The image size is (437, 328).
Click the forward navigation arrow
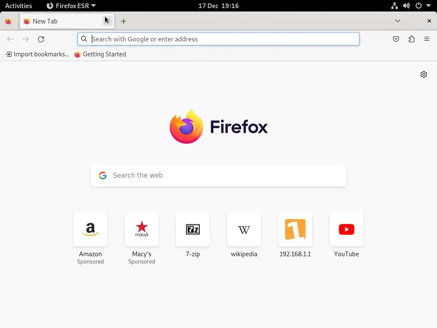[x=26, y=39]
